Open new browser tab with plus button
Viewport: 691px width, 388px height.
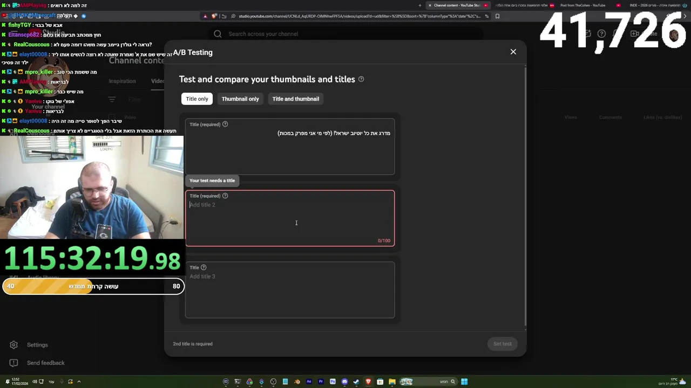point(420,5)
